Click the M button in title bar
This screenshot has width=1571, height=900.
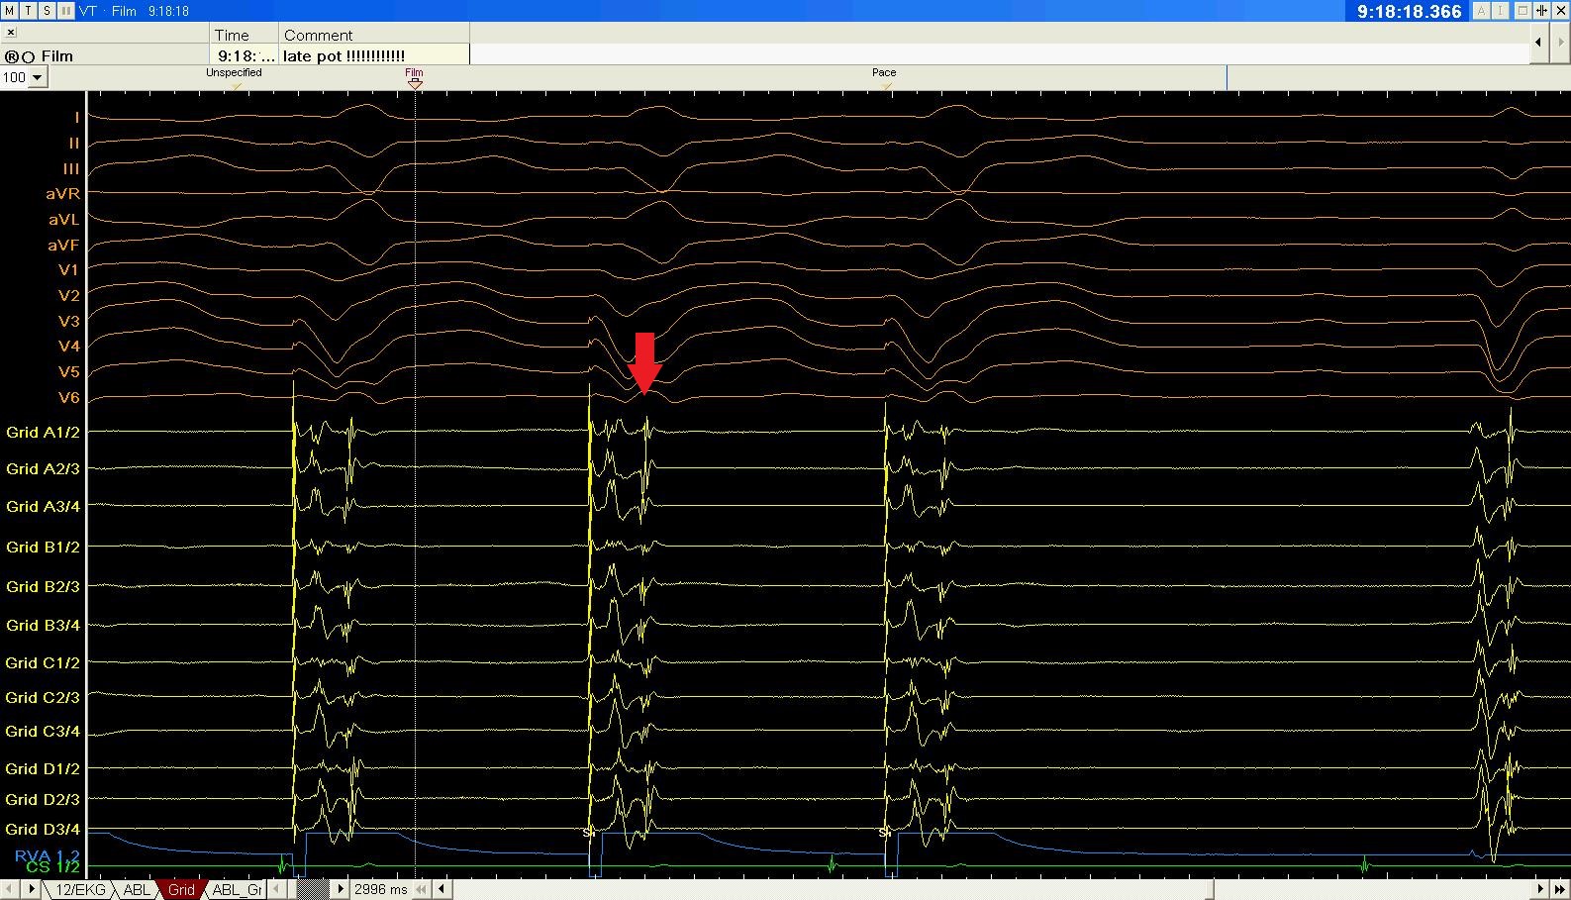(x=9, y=10)
